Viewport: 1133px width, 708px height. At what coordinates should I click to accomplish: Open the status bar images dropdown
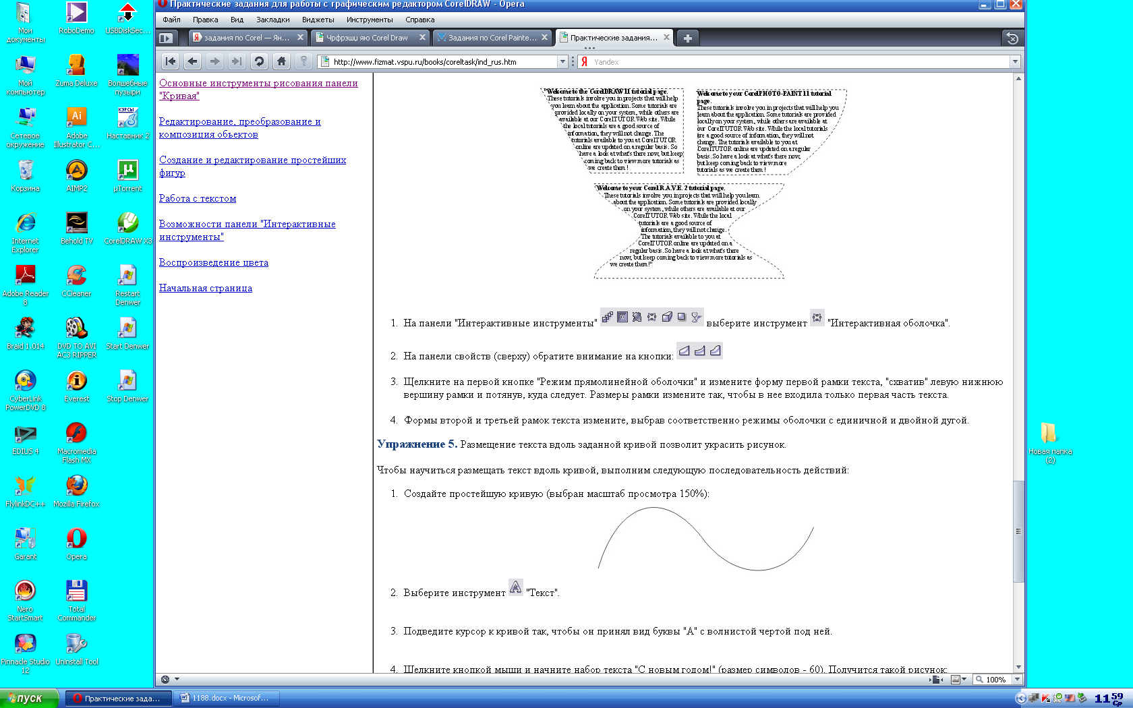964,679
